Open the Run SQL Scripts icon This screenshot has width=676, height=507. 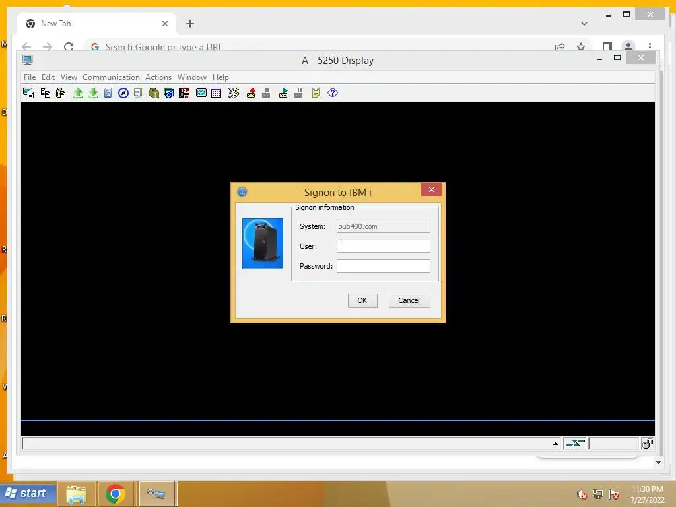pos(184,93)
